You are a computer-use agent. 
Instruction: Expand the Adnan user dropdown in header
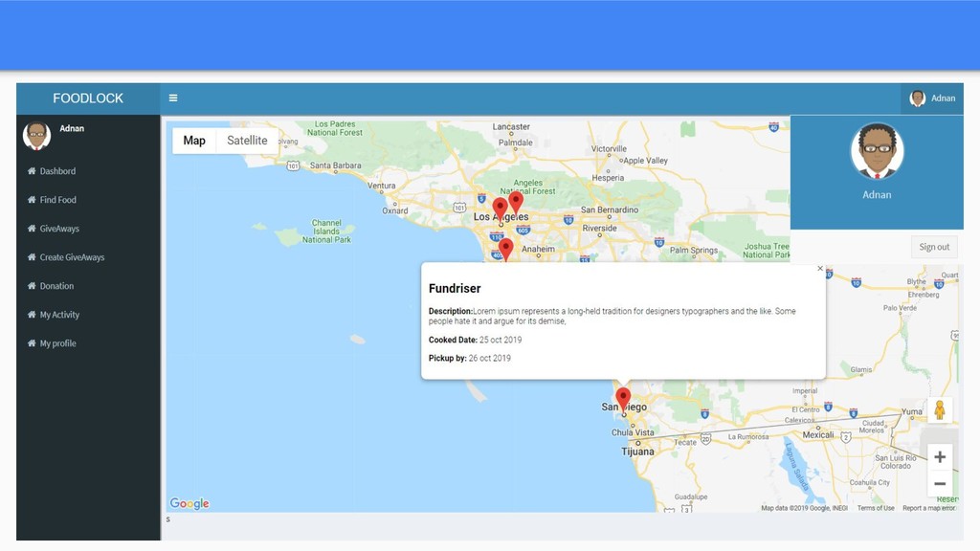(932, 98)
